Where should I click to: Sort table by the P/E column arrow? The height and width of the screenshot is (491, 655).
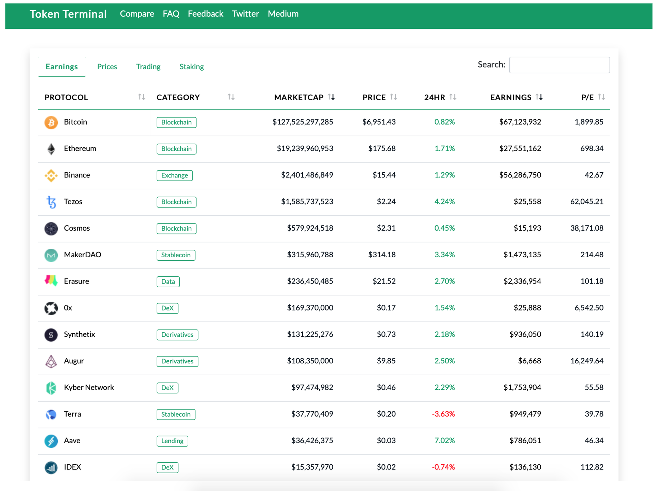tap(601, 97)
